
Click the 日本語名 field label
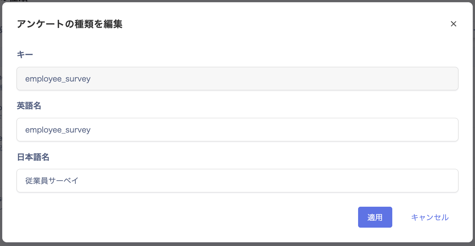click(33, 157)
